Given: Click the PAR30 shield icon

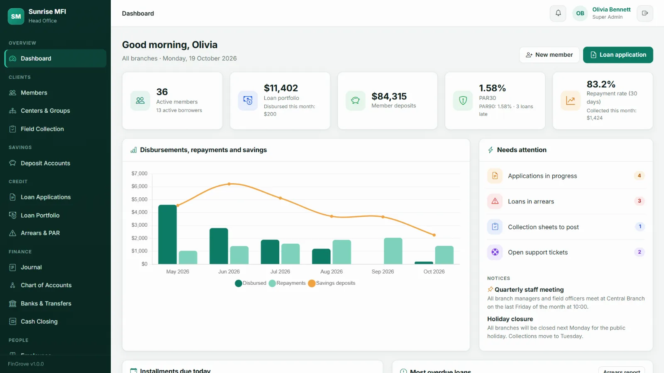Looking at the screenshot, I should pos(463,101).
